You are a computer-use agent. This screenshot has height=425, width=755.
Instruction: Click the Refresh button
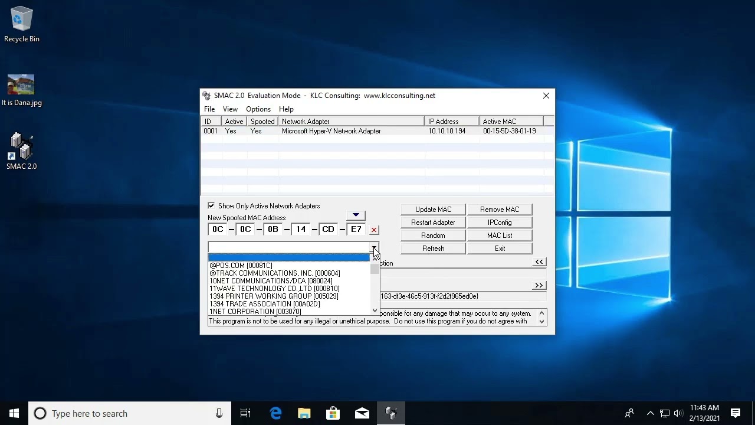pos(433,249)
